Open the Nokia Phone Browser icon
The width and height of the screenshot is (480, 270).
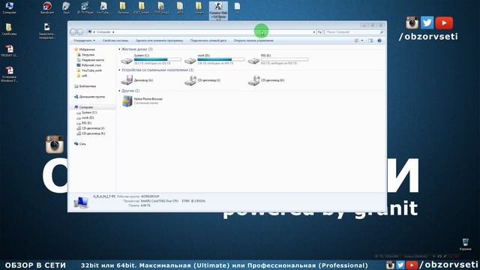127,100
